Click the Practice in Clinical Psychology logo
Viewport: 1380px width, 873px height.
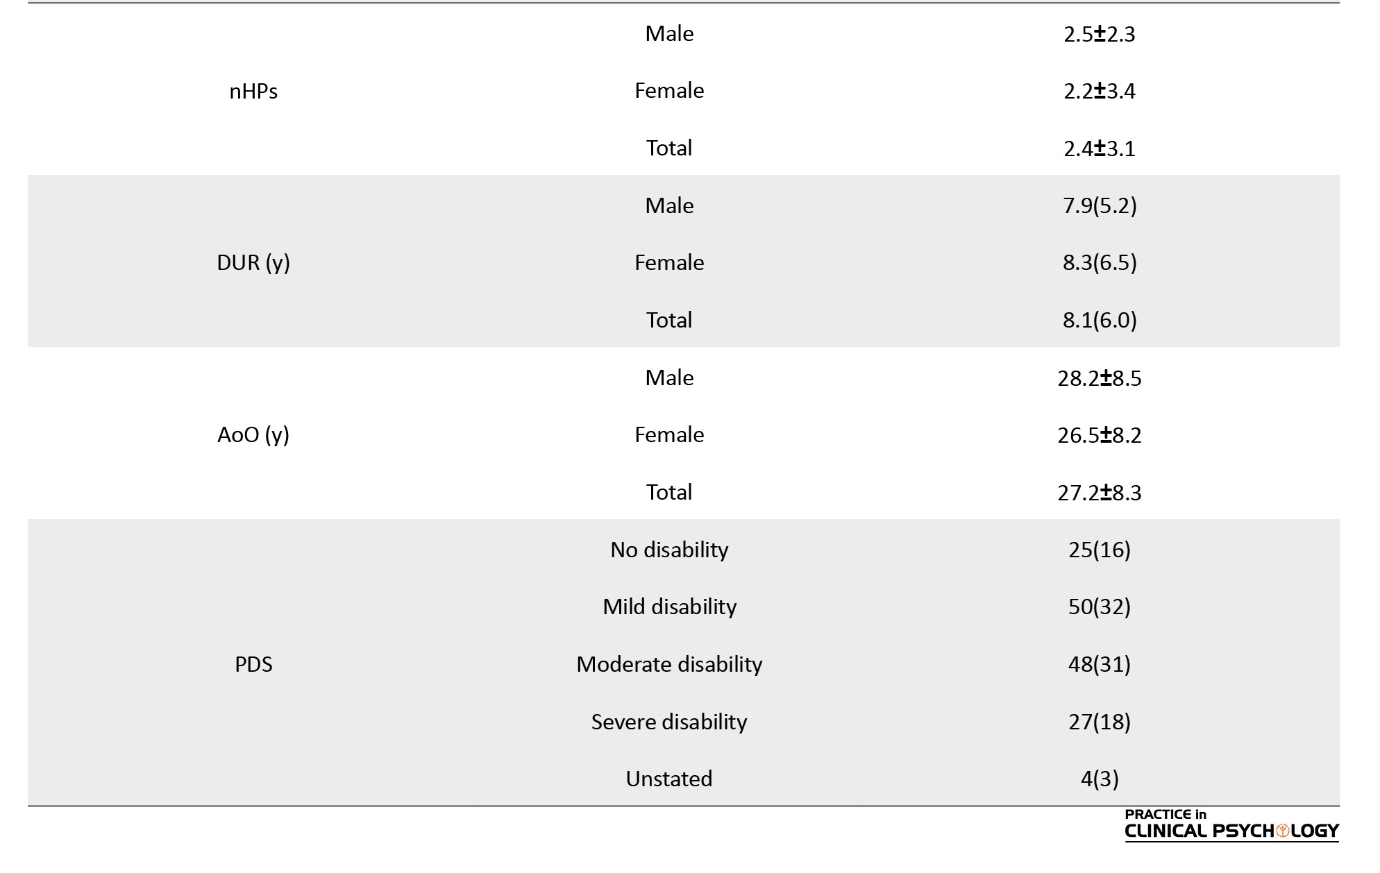(x=1231, y=825)
